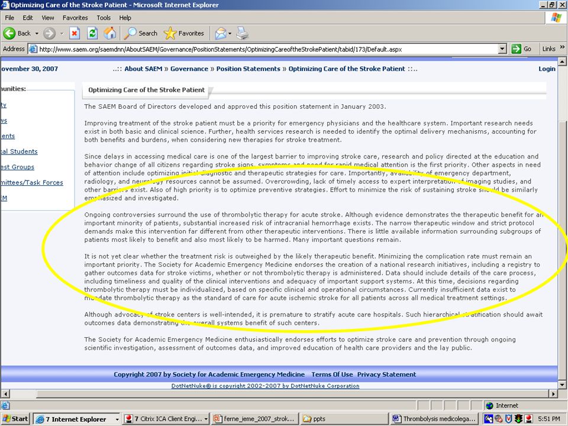Click Optimizing Care of the Stroke Patient breadcrumb
This screenshot has height=426, width=568.
347,69
